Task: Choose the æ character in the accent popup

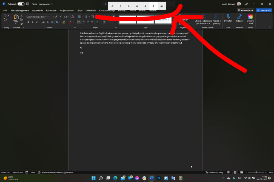Action: (x=162, y=6)
